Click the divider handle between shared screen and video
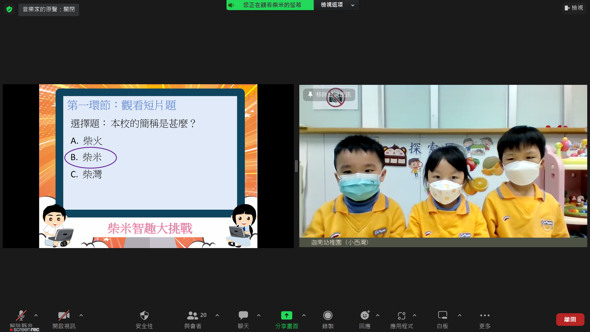 tap(296, 166)
